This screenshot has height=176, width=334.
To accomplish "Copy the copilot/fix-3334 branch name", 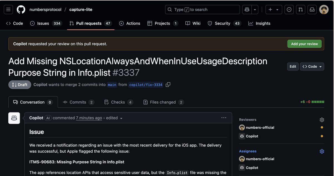I will point(168,85).
